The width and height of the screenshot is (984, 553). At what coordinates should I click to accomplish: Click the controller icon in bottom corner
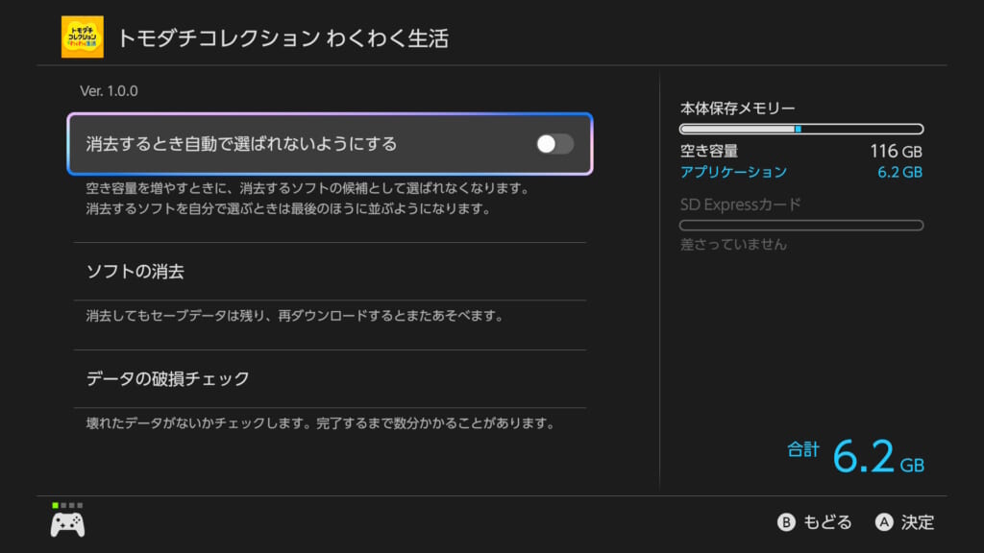(x=67, y=524)
